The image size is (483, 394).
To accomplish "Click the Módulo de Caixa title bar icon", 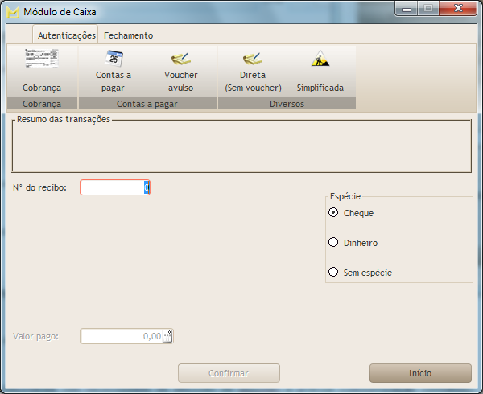I will [x=13, y=11].
